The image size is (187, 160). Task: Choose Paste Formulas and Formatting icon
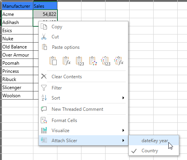coord(119,61)
